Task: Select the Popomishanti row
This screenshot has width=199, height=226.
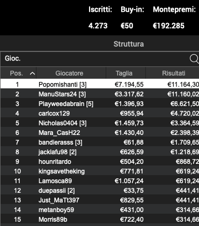Action: coord(100,84)
